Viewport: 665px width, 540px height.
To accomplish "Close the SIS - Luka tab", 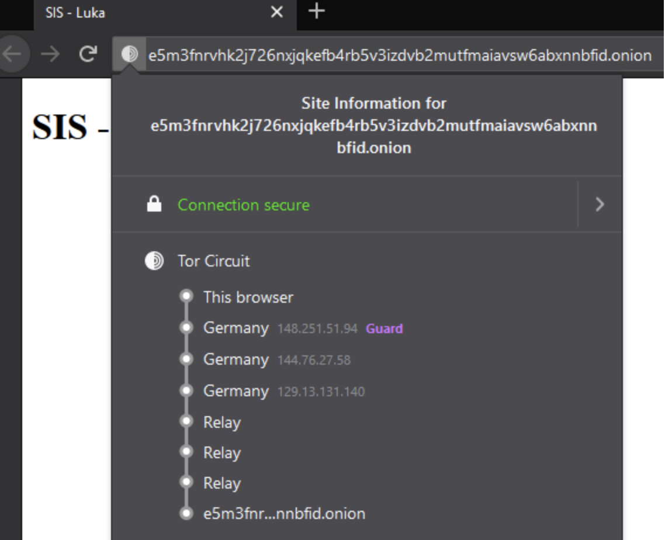I will 276,12.
